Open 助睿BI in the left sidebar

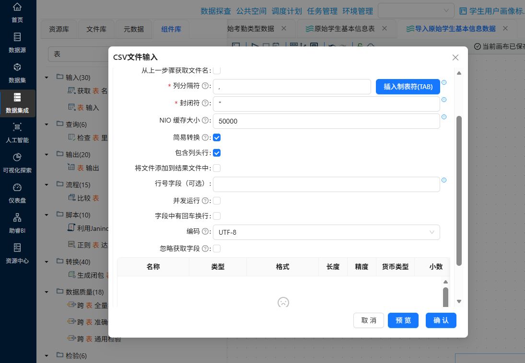[17, 223]
